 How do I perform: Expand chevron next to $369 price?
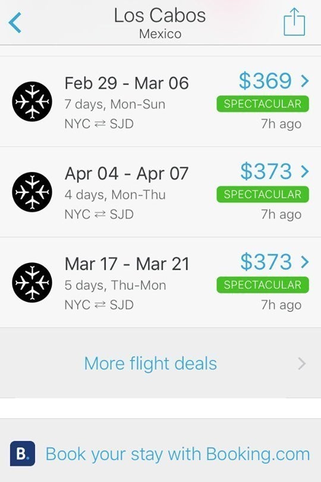304,81
